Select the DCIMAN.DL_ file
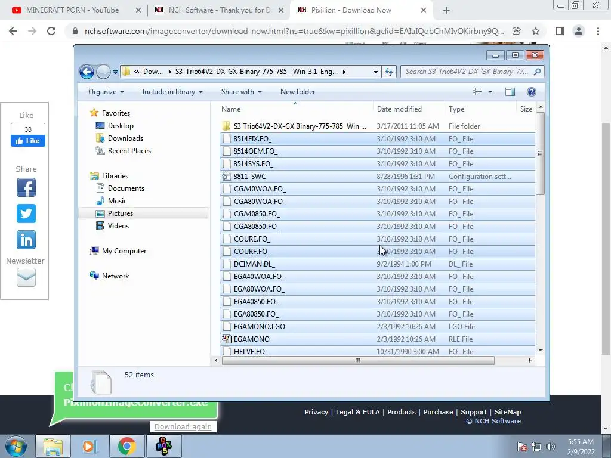Viewport: 611px width, 458px height. [377, 264]
